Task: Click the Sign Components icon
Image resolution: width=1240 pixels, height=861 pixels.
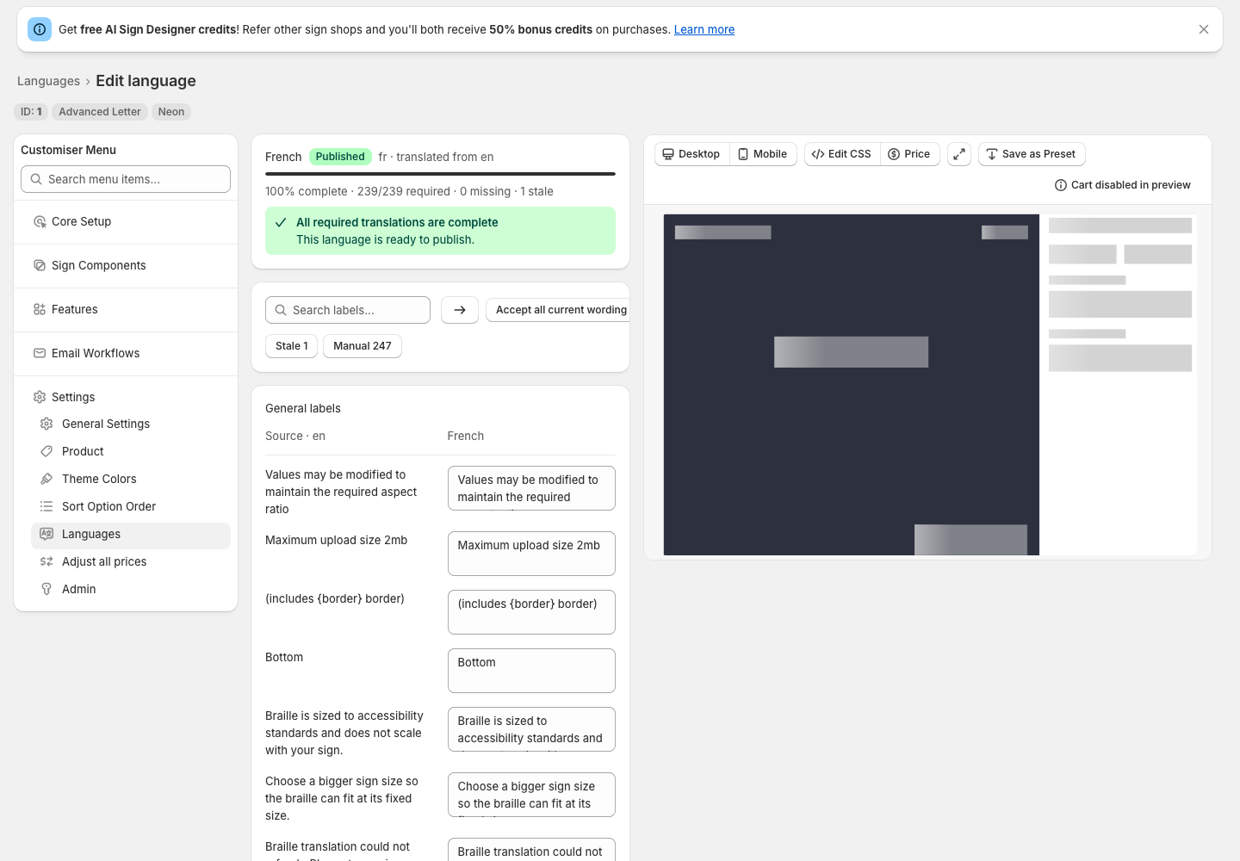Action: pos(40,265)
